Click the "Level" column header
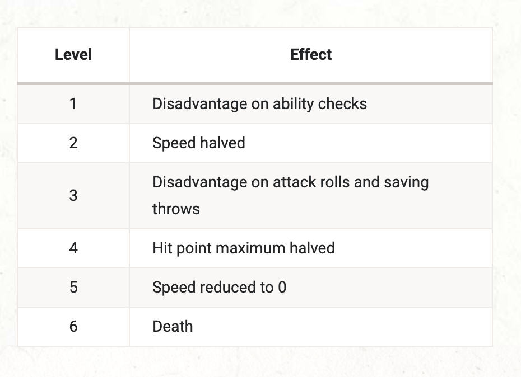 pyautogui.click(x=73, y=55)
